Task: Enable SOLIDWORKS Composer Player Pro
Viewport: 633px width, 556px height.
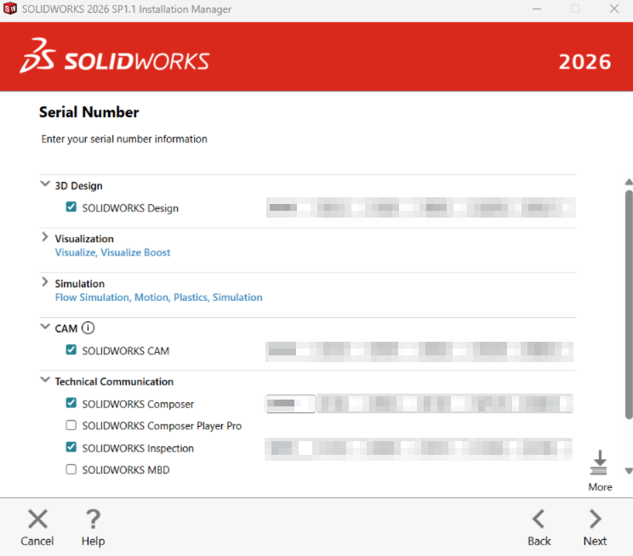Action: (x=71, y=425)
